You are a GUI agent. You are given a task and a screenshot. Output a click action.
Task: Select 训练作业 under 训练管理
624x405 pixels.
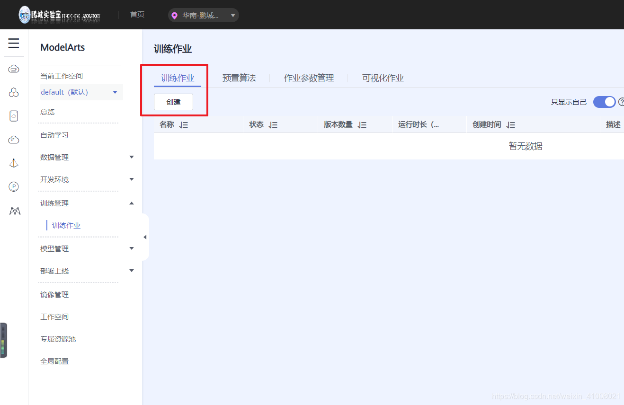coord(66,226)
